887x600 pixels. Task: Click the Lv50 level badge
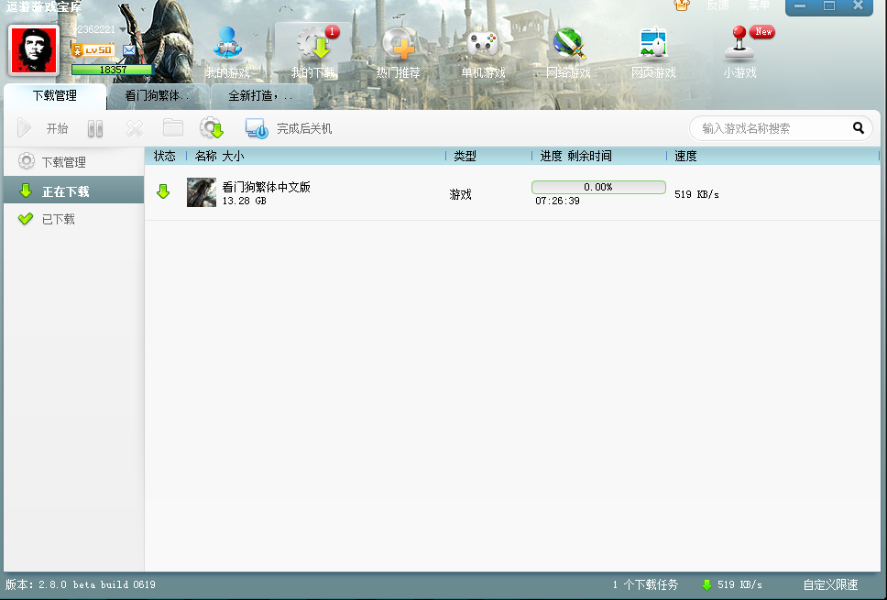93,50
